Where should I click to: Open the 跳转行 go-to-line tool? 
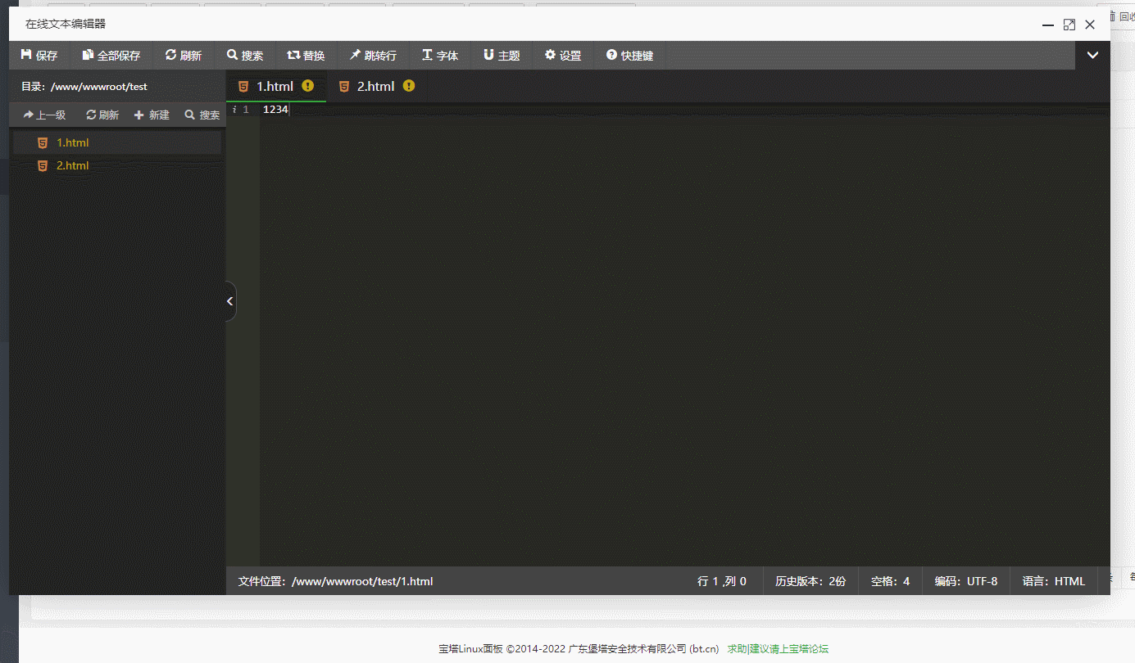[373, 56]
